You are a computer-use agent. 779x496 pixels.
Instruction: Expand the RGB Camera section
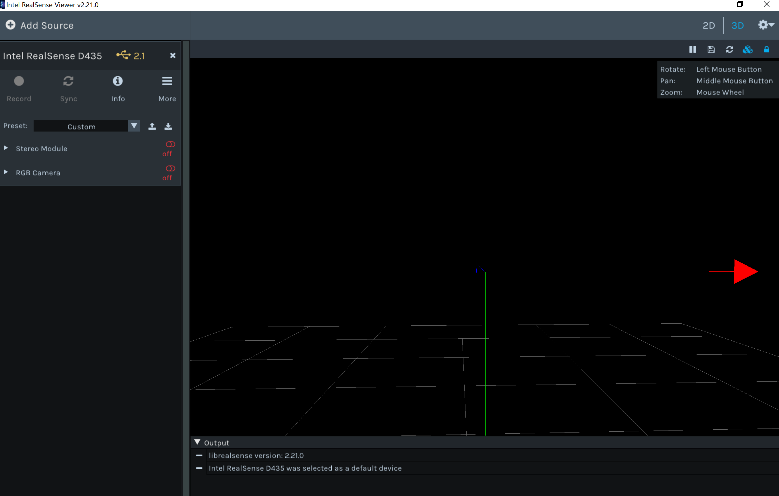click(x=6, y=172)
